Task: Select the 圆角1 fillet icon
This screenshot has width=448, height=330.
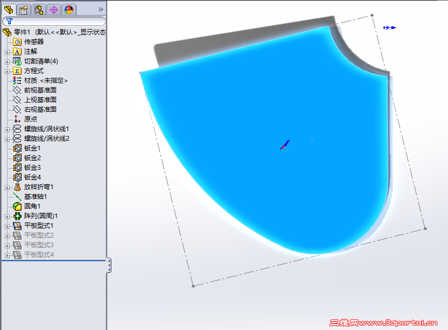Action: (17, 206)
